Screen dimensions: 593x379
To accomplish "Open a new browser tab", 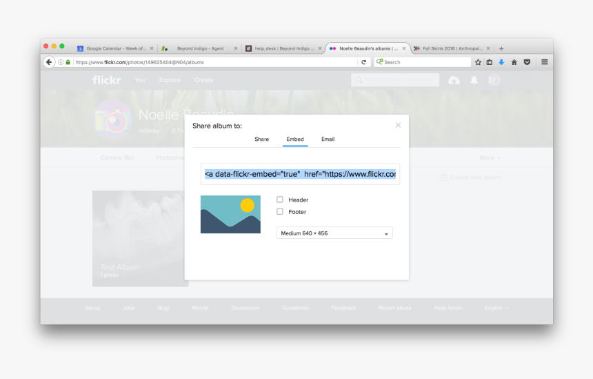I will click(x=501, y=48).
